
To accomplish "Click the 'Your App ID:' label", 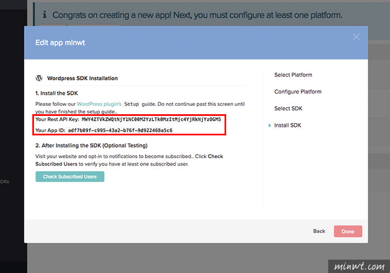I will (x=50, y=130).
